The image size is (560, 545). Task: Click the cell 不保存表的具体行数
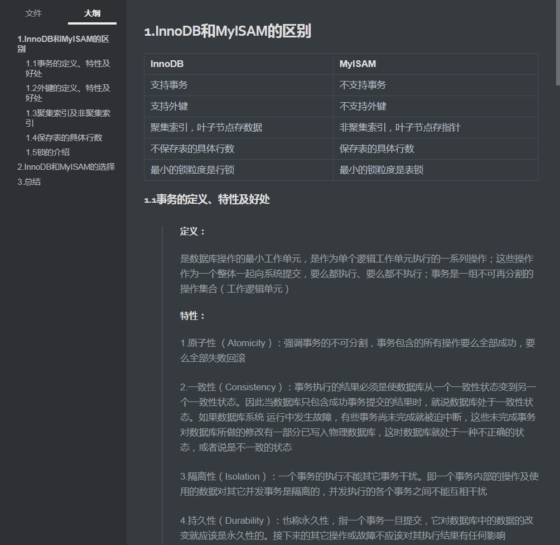pos(239,149)
